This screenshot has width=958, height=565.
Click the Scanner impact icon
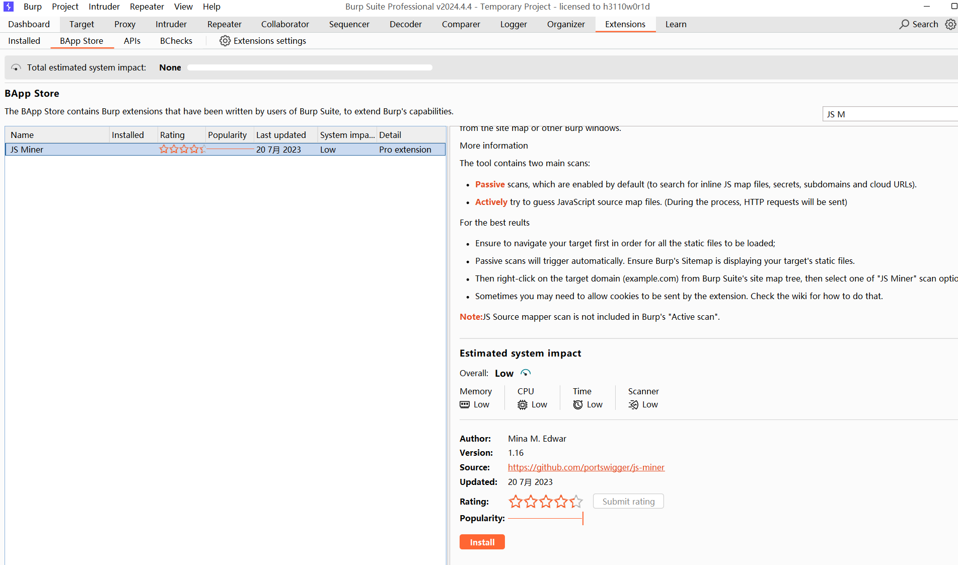click(x=633, y=404)
